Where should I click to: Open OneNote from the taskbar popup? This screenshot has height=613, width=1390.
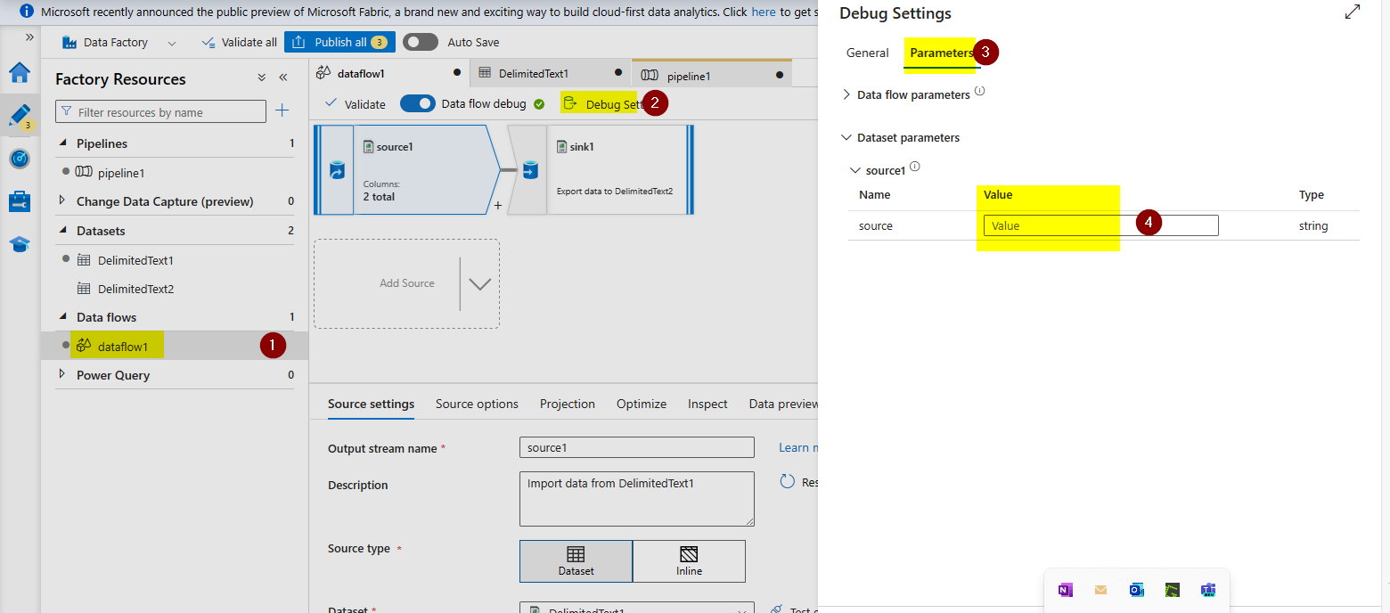click(x=1065, y=589)
